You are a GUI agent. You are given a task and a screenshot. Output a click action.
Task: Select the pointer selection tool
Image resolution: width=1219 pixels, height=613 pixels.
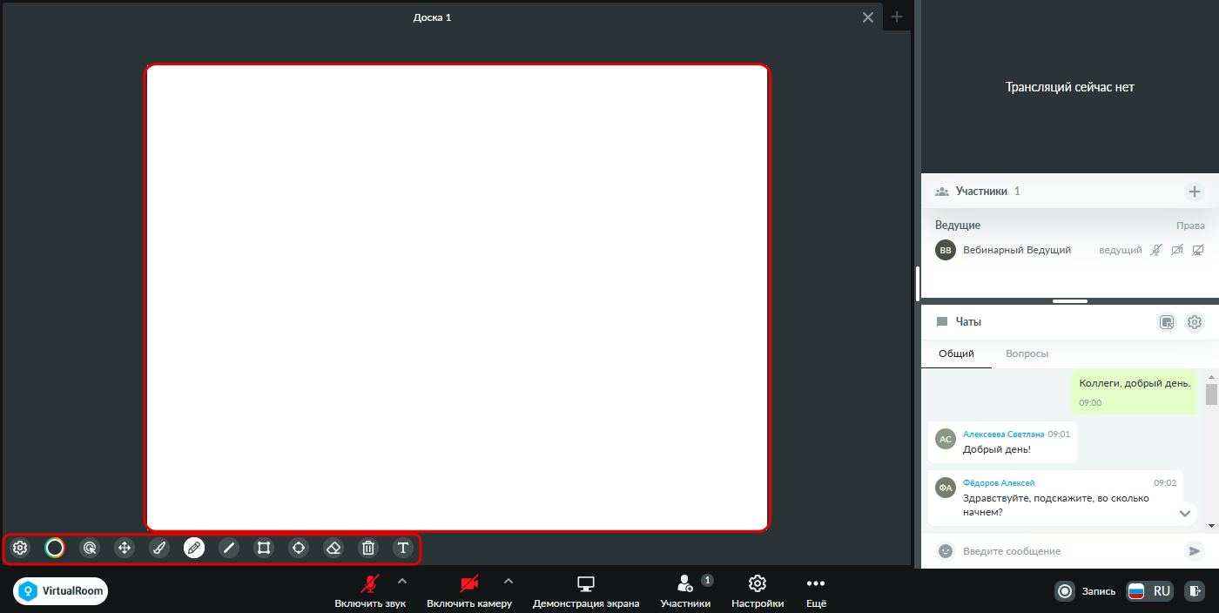pos(90,548)
